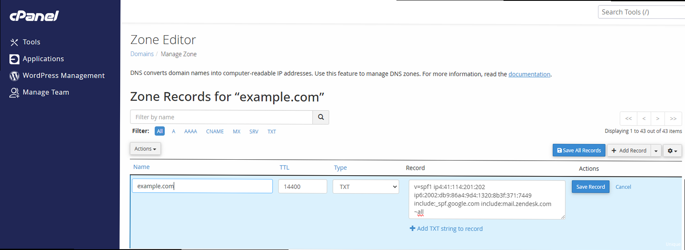Filter records by CNAME type
Viewport: 685px width, 250px height.
[215, 132]
